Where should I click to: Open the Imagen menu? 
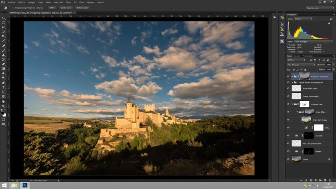click(x=32, y=2)
